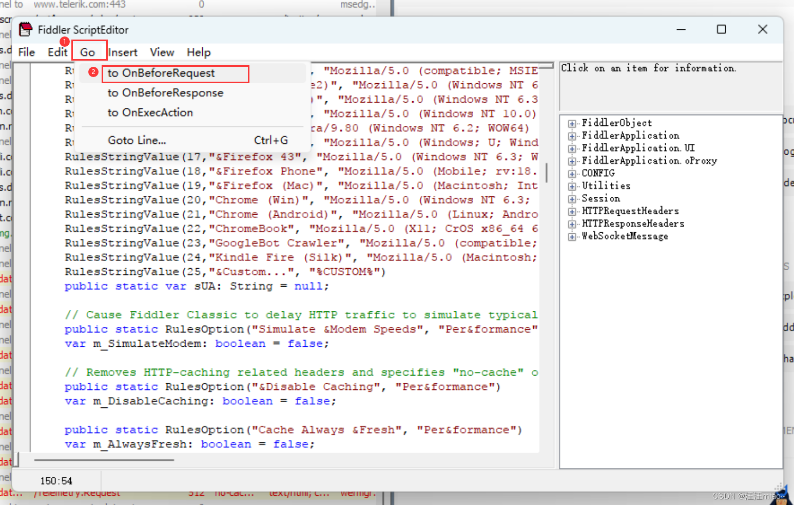Click the Go menu
This screenshot has height=505, width=794.
point(88,52)
